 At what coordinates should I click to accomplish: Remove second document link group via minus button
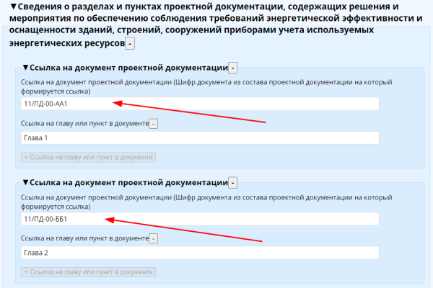(233, 183)
